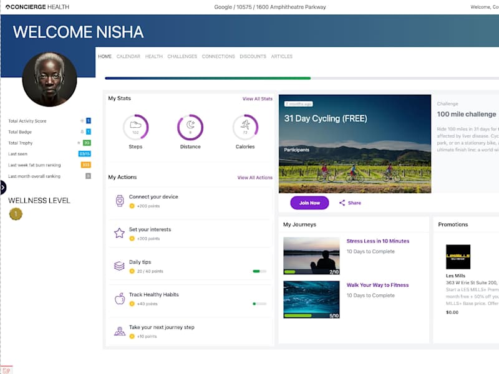The image size is (499, 374).
Task: Click the Wellness Level gold badge
Action: (16, 214)
